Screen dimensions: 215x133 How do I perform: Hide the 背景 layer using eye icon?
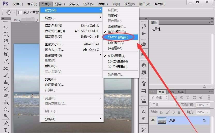click(153, 120)
